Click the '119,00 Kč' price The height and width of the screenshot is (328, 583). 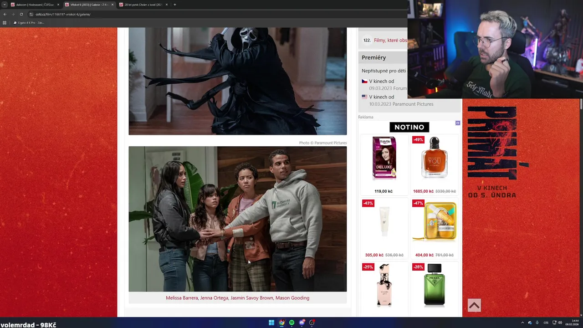pyautogui.click(x=384, y=191)
